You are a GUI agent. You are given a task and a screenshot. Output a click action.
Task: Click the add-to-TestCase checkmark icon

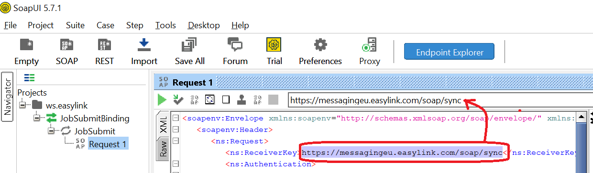coord(178,100)
